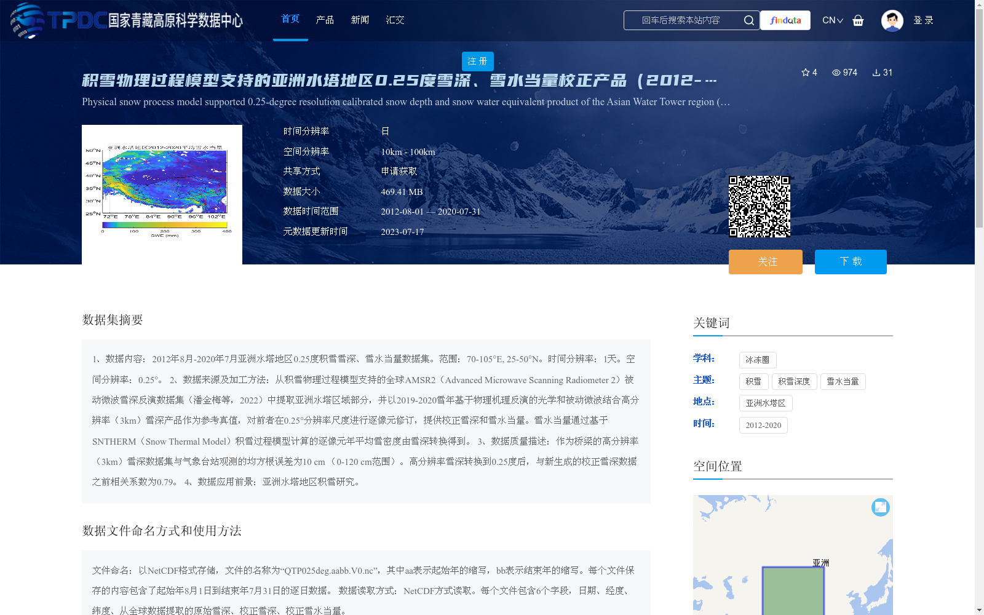
Task: Select the 亚洲水塔区 location tag
Action: tap(766, 403)
